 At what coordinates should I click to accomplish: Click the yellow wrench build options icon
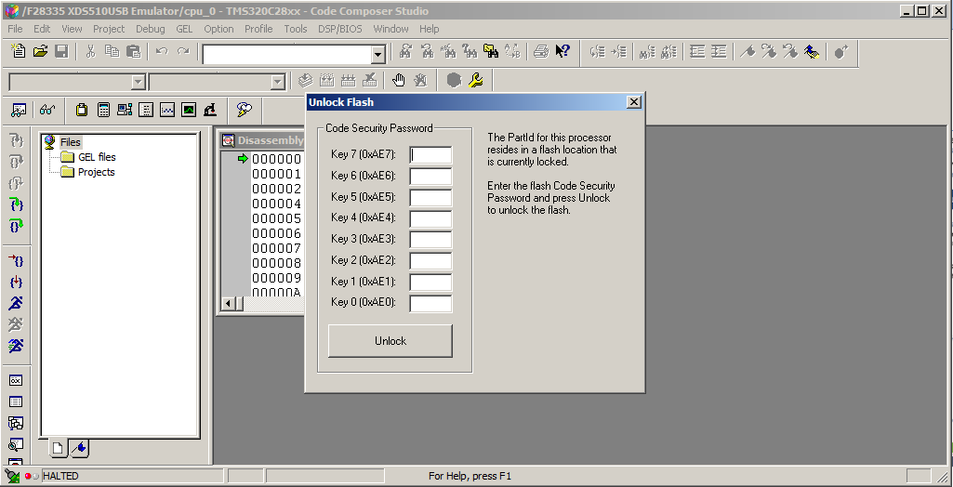tap(476, 80)
